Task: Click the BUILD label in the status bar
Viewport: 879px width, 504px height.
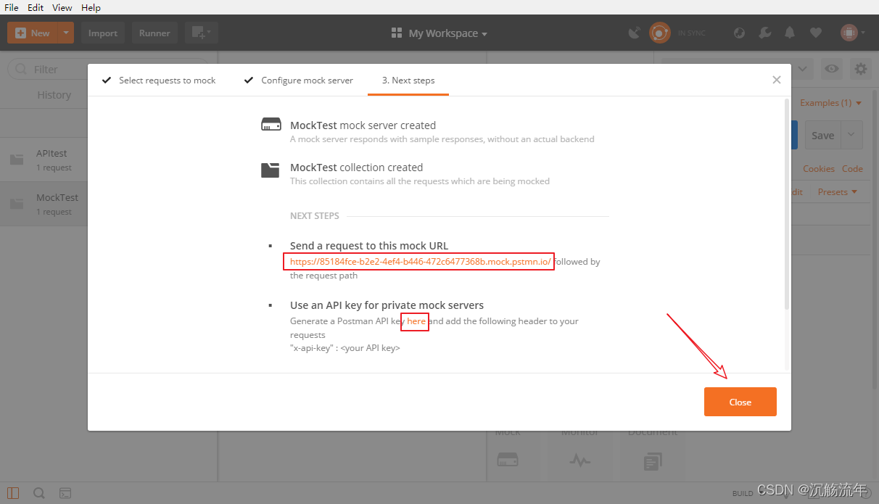Action: 742,493
